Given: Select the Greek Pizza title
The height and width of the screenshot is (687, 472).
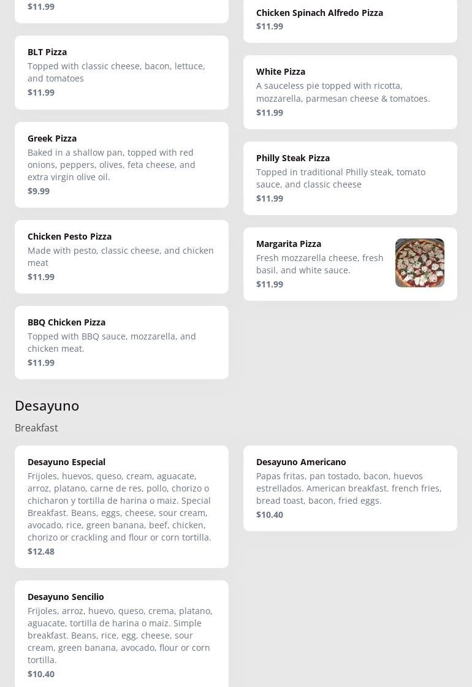Looking at the screenshot, I should point(52,139).
